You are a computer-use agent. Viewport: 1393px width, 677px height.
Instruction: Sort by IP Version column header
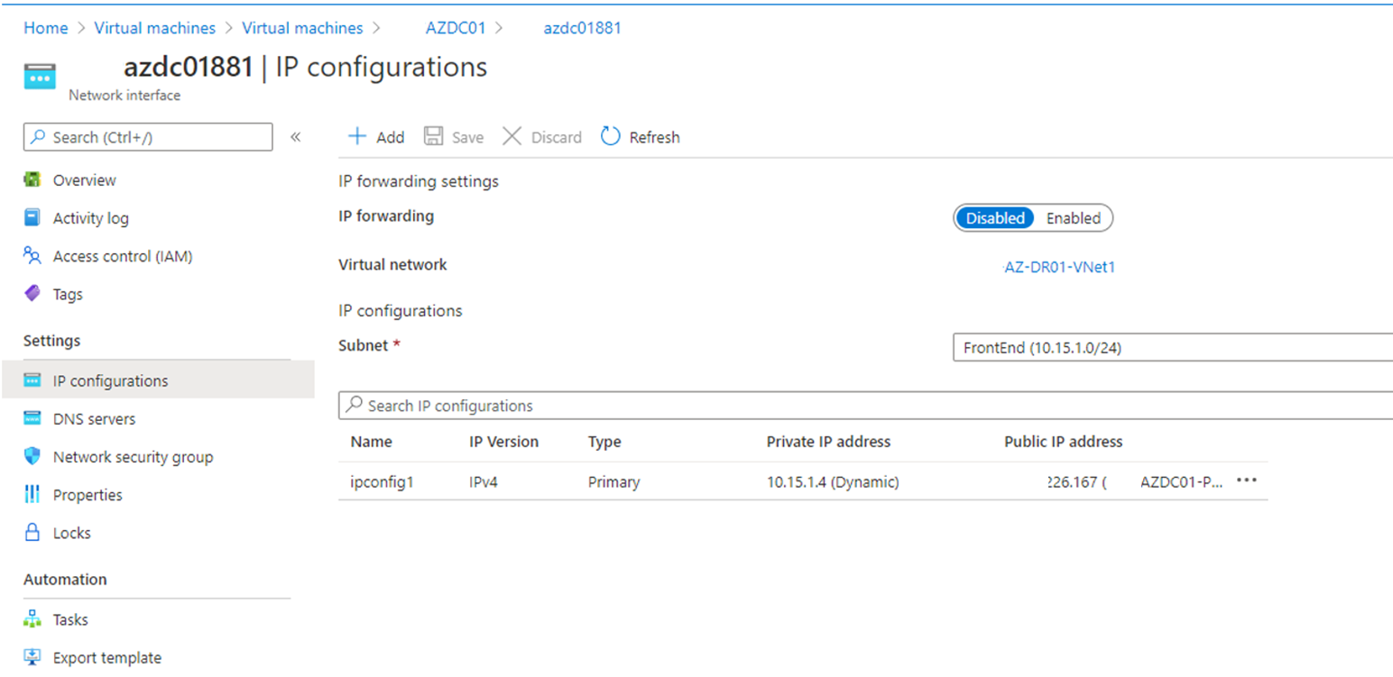tap(503, 442)
